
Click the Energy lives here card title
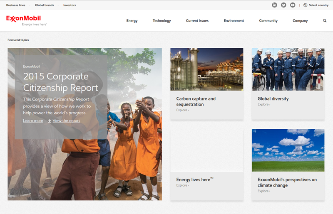(195, 180)
